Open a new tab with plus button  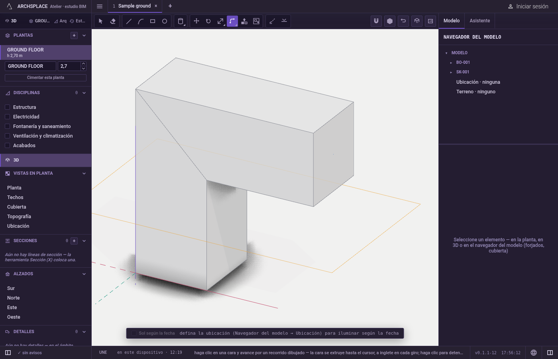(x=170, y=6)
